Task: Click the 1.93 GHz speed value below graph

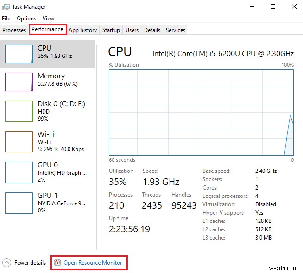Action: pos(161,182)
